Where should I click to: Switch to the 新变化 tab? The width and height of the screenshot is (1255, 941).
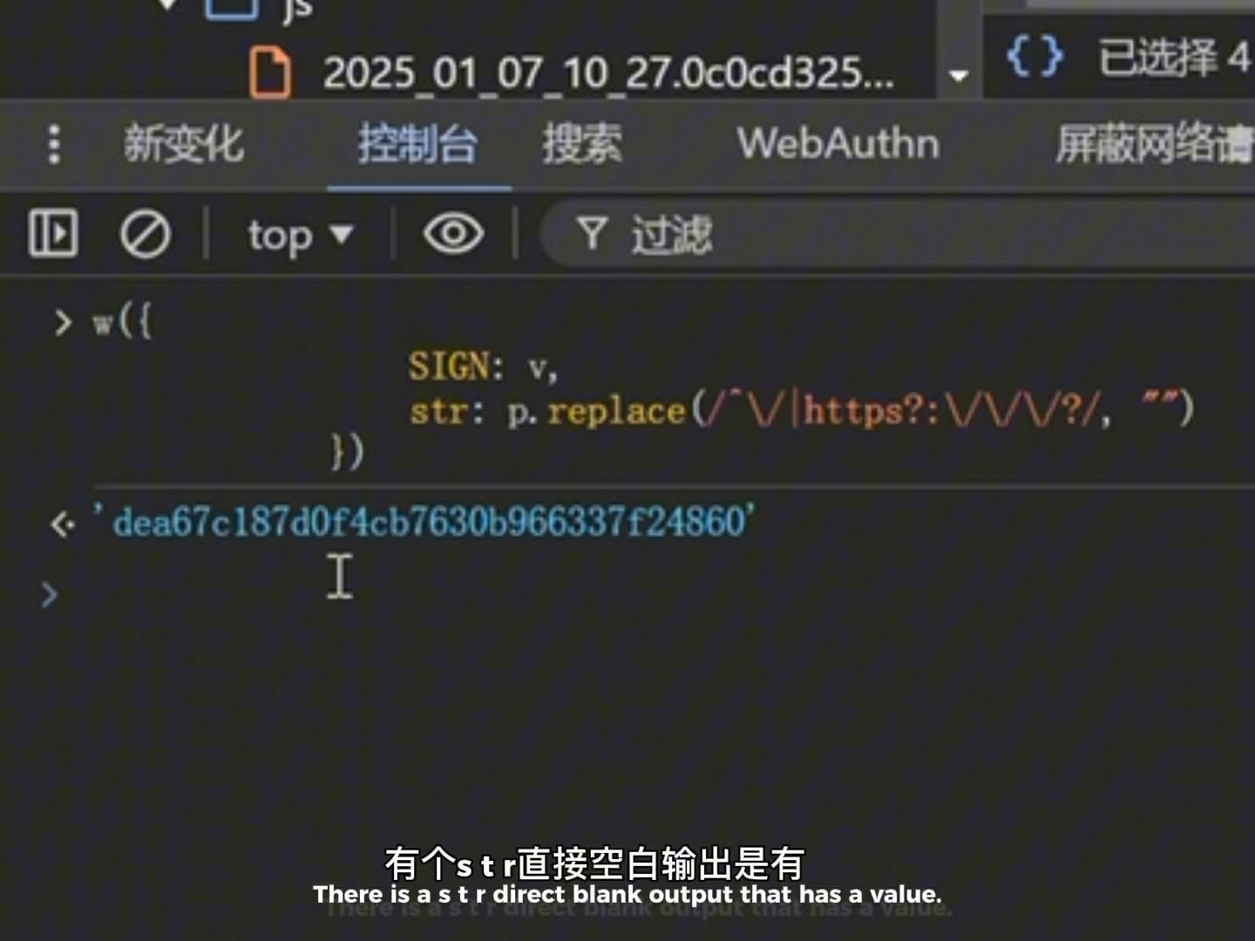tap(183, 144)
